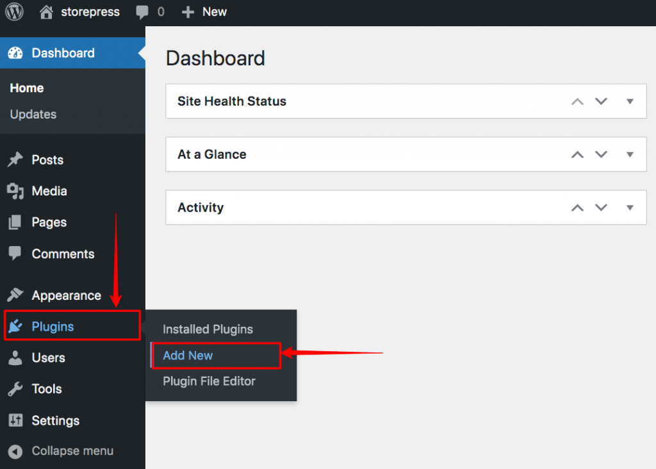The height and width of the screenshot is (469, 656).
Task: Open the Comments sidebar menu
Action: tap(63, 254)
